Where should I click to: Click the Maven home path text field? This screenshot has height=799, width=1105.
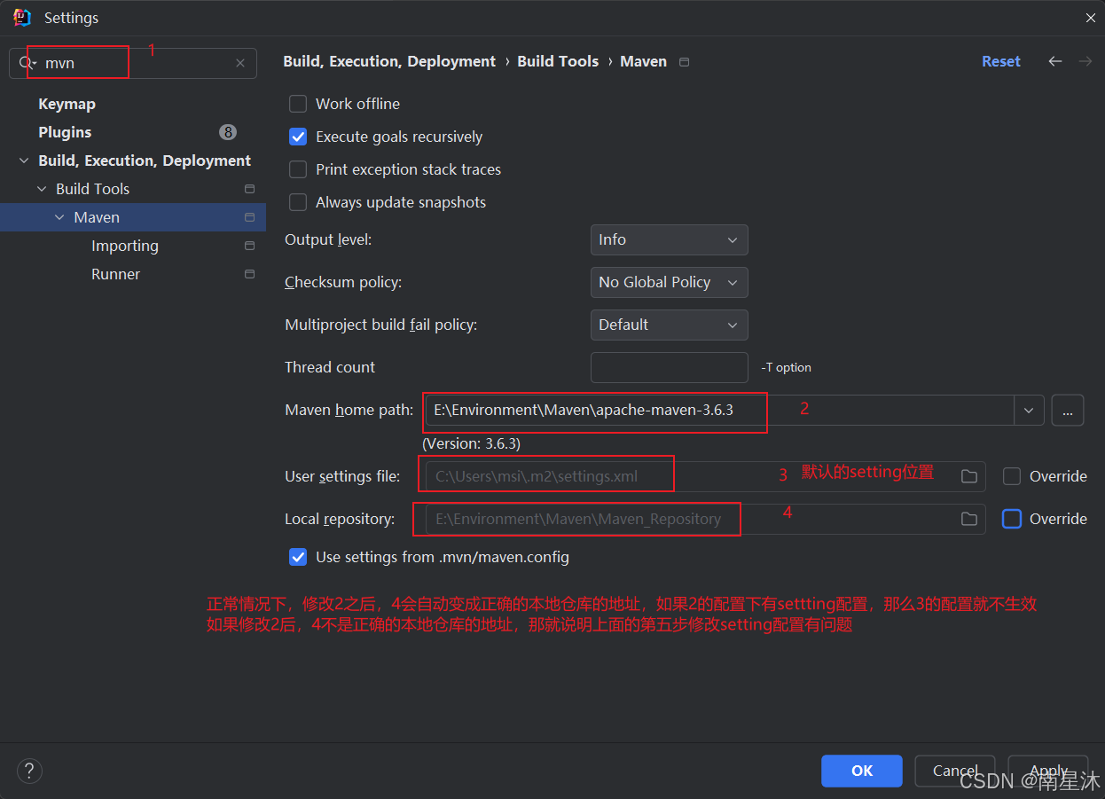pyautogui.click(x=719, y=411)
